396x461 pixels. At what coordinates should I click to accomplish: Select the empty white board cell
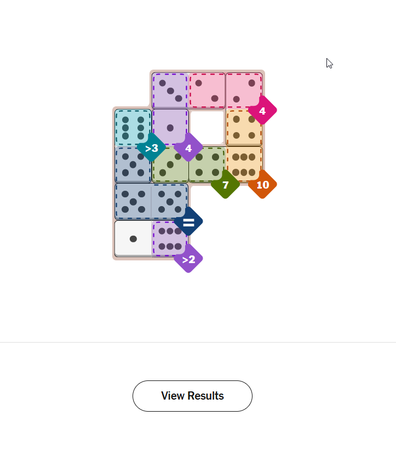(x=206, y=127)
